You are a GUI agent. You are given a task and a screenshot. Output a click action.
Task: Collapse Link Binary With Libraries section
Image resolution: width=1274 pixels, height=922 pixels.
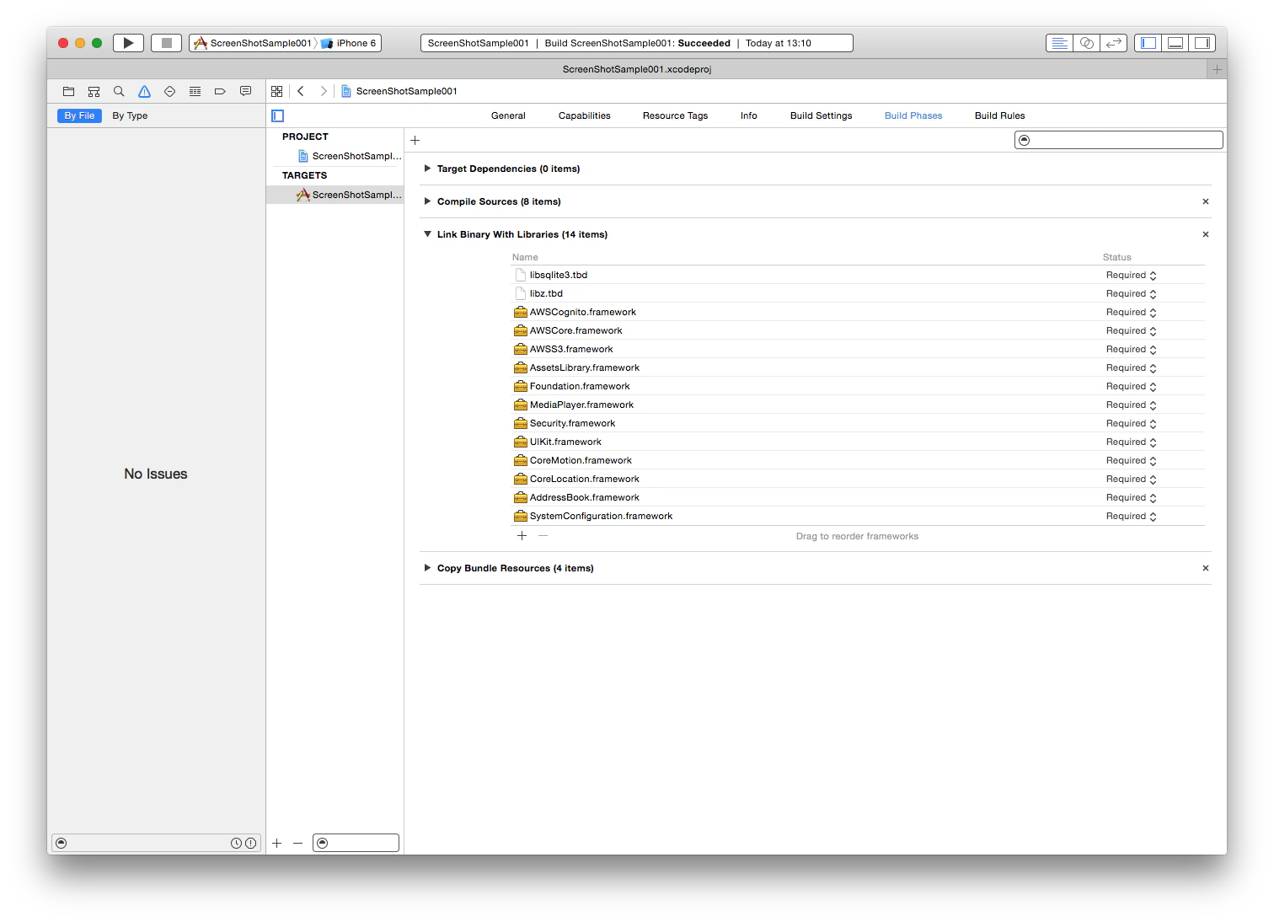tap(428, 234)
